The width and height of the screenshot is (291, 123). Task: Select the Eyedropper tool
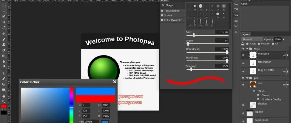pyautogui.click(x=4, y=28)
